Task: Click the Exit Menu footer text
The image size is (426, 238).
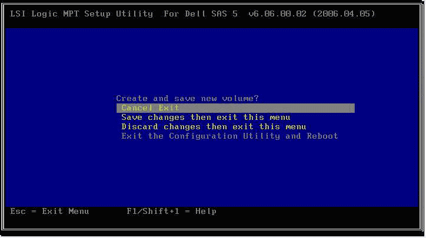Action: 65,211
